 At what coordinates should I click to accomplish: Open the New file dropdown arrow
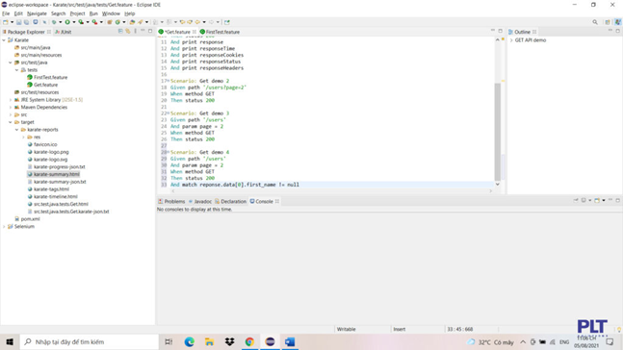pos(12,22)
